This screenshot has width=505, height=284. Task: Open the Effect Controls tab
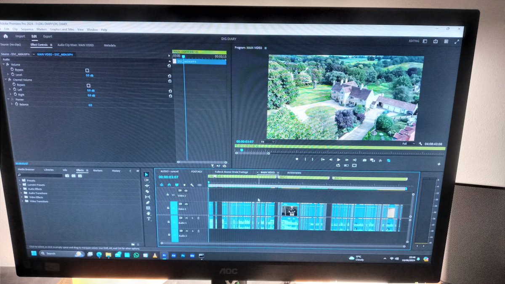coord(39,45)
